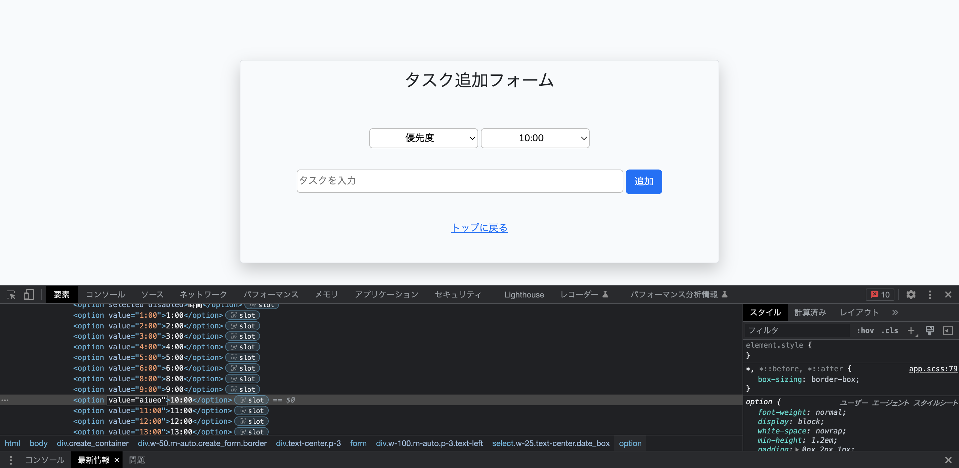Open the ソース Sources tab
Image resolution: width=959 pixels, height=468 pixels.
click(152, 294)
